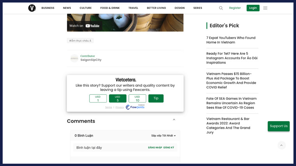
Task: Jump back up with the scroll-to-top arrow button
Action: [282, 145]
